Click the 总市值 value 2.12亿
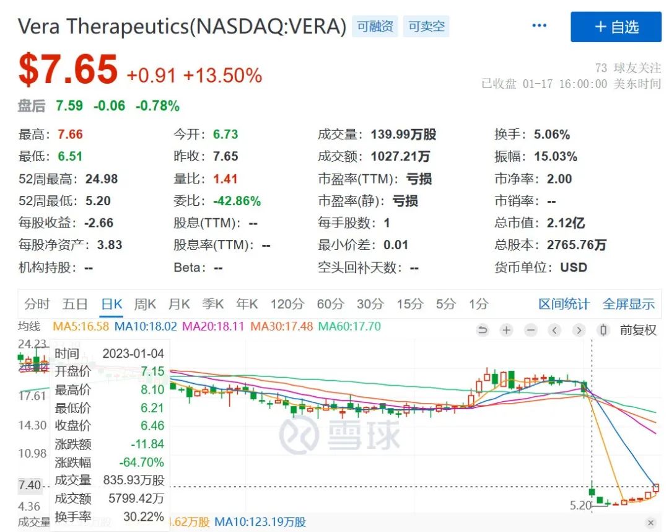Viewport: 669px width, 532px height. (x=566, y=223)
